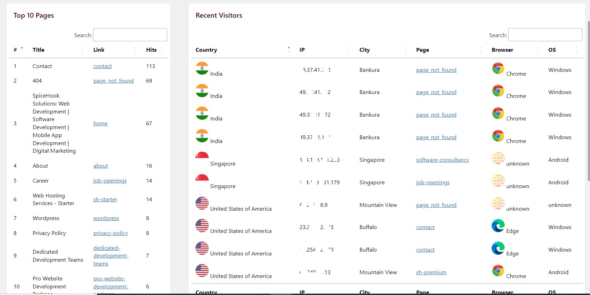Open the page_not_found link in the Mountain View row

pyautogui.click(x=436, y=205)
